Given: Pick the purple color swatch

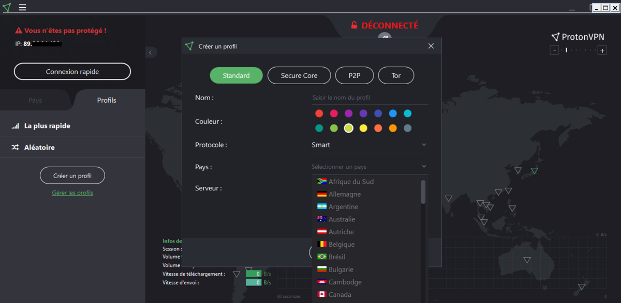Looking at the screenshot, I should [x=349, y=114].
